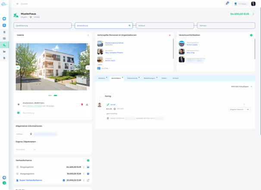Close Verknüpfte Personen panel with red X
The height and width of the screenshot is (190, 261).
(x=170, y=35)
